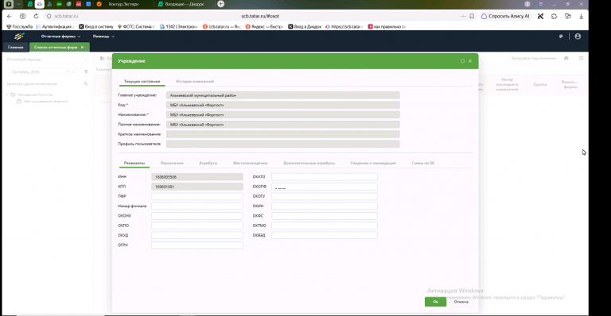
Task: Open the browser extensions puzzle icon
Action: pyautogui.click(x=554, y=17)
